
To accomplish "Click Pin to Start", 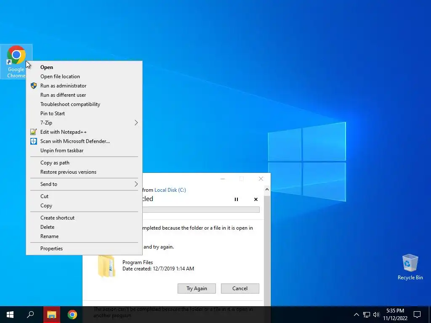I will click(84, 114).
